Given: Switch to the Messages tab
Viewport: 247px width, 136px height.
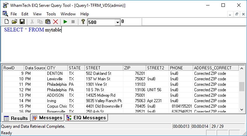Looking at the screenshot, I should coord(47,118).
